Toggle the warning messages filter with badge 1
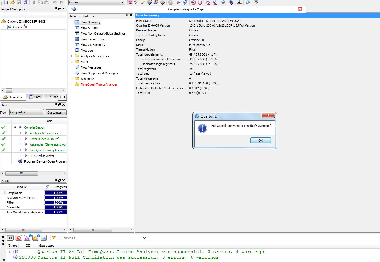The image size is (380, 262). click(35, 238)
